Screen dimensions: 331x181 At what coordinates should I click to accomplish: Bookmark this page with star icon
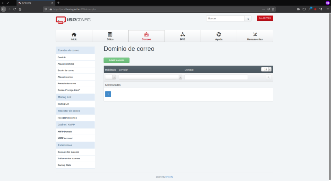click(x=273, y=9)
